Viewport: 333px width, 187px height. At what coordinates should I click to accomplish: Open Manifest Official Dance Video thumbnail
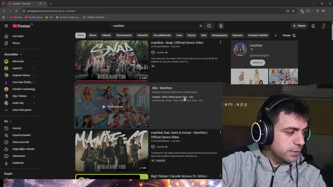click(112, 151)
